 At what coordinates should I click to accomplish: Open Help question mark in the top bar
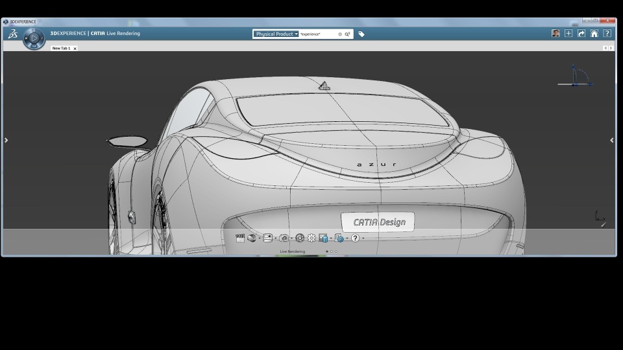point(607,33)
